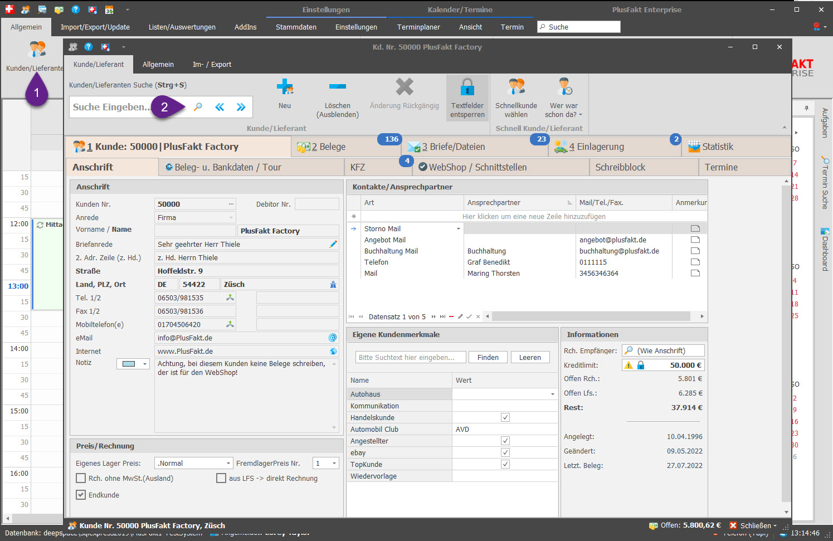This screenshot has width=833, height=541.
Task: Open the Anrede Firma dropdown
Action: coord(231,217)
